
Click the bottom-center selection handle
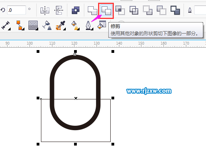click(x=75, y=144)
